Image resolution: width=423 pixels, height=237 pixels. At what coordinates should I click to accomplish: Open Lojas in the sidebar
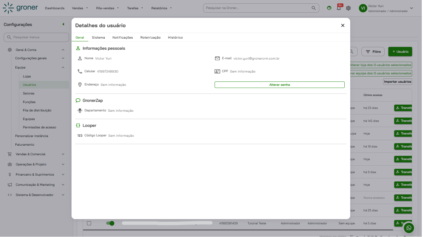pyautogui.click(x=27, y=76)
